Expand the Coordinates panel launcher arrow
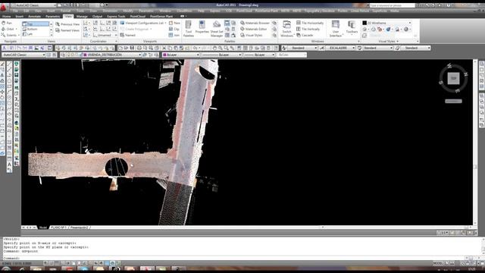Image resolution: width=485 pixels, height=273 pixels. [x=116, y=41]
